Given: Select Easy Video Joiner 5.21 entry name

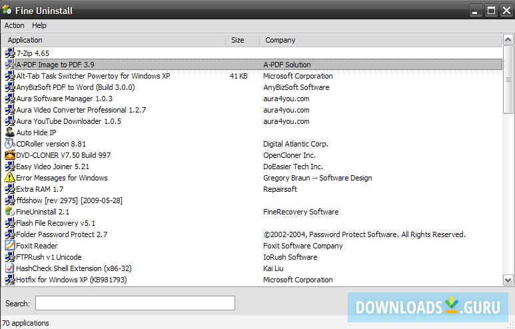Looking at the screenshot, I should point(53,166).
